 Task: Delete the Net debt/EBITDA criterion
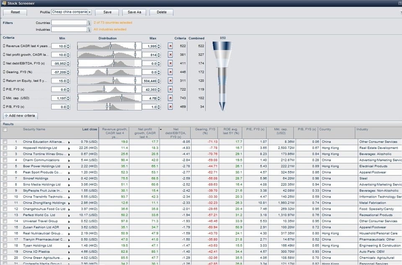(170, 63)
